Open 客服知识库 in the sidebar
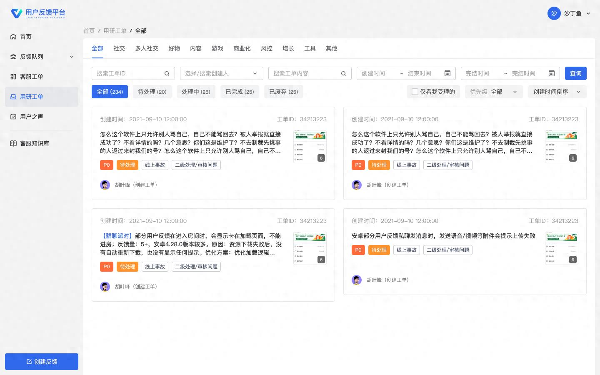 click(42, 143)
